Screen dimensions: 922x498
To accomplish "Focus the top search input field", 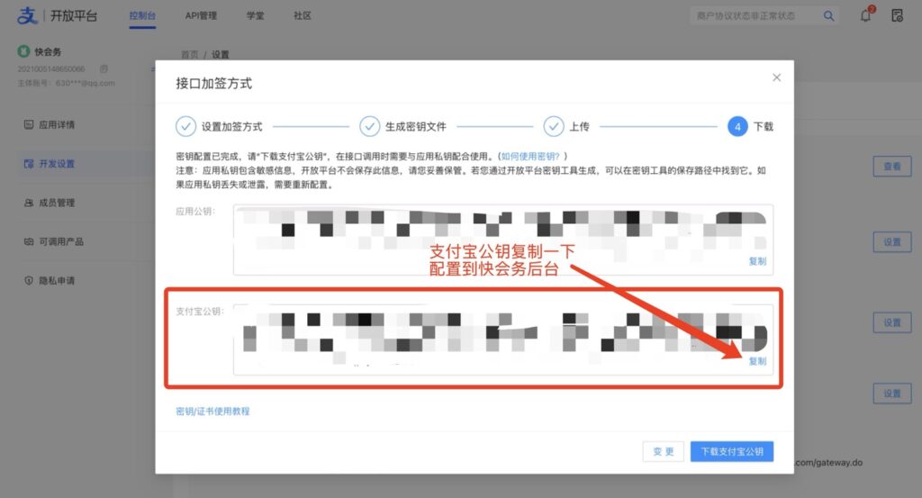I will [755, 16].
